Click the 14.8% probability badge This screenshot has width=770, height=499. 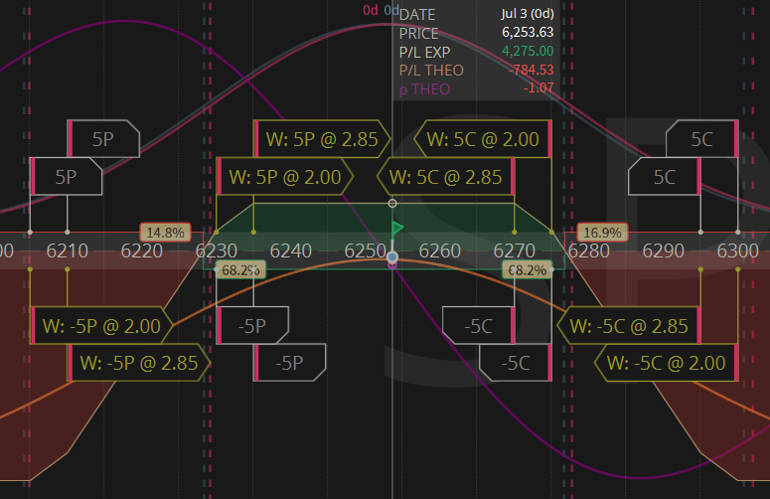[166, 233]
